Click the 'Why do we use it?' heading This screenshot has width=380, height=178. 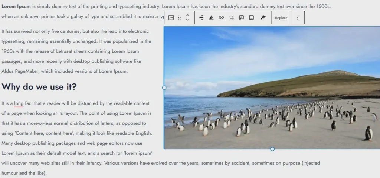click(x=39, y=87)
